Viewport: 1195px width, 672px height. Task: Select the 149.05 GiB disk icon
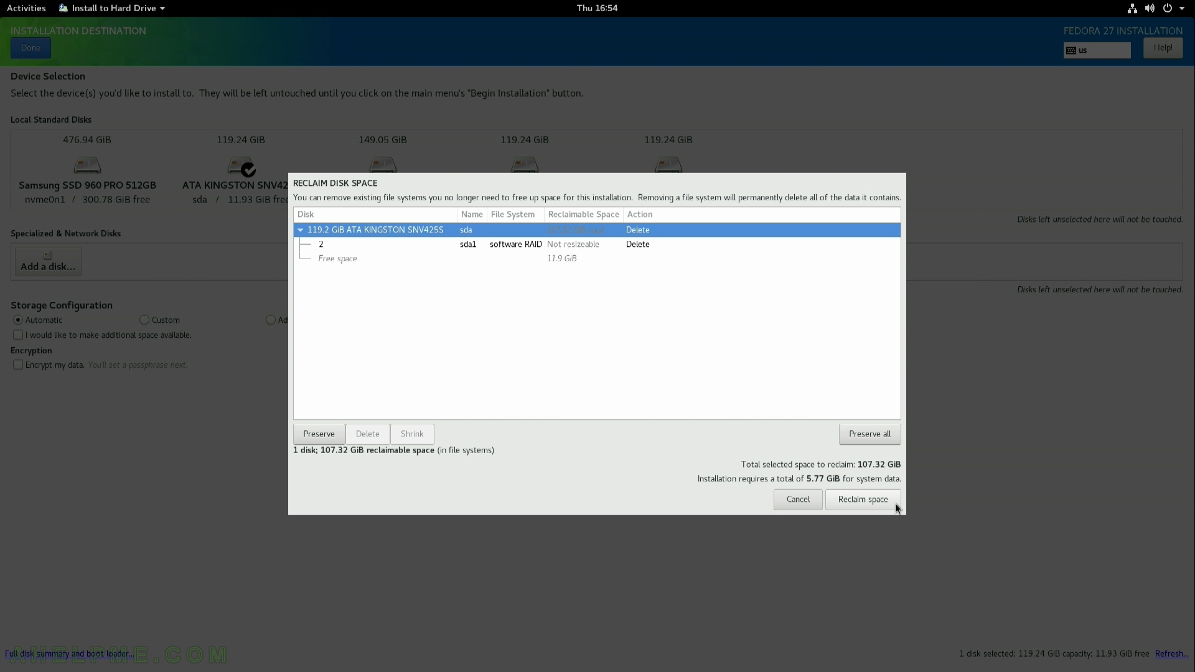point(383,165)
